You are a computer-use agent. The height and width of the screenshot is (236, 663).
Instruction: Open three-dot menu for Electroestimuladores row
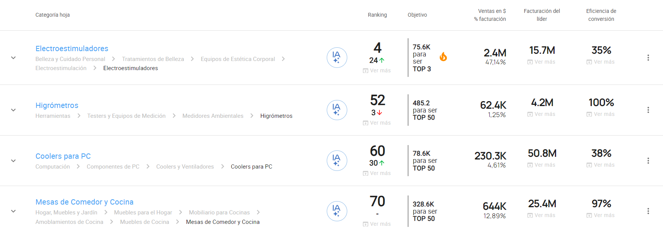point(648,58)
